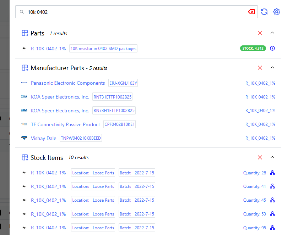Collapse the Stock Items section
This screenshot has height=235, width=282.
tap(272, 157)
